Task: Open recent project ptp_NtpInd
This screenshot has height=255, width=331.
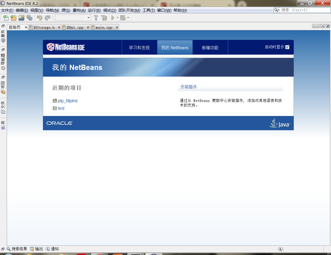Action: [67, 101]
